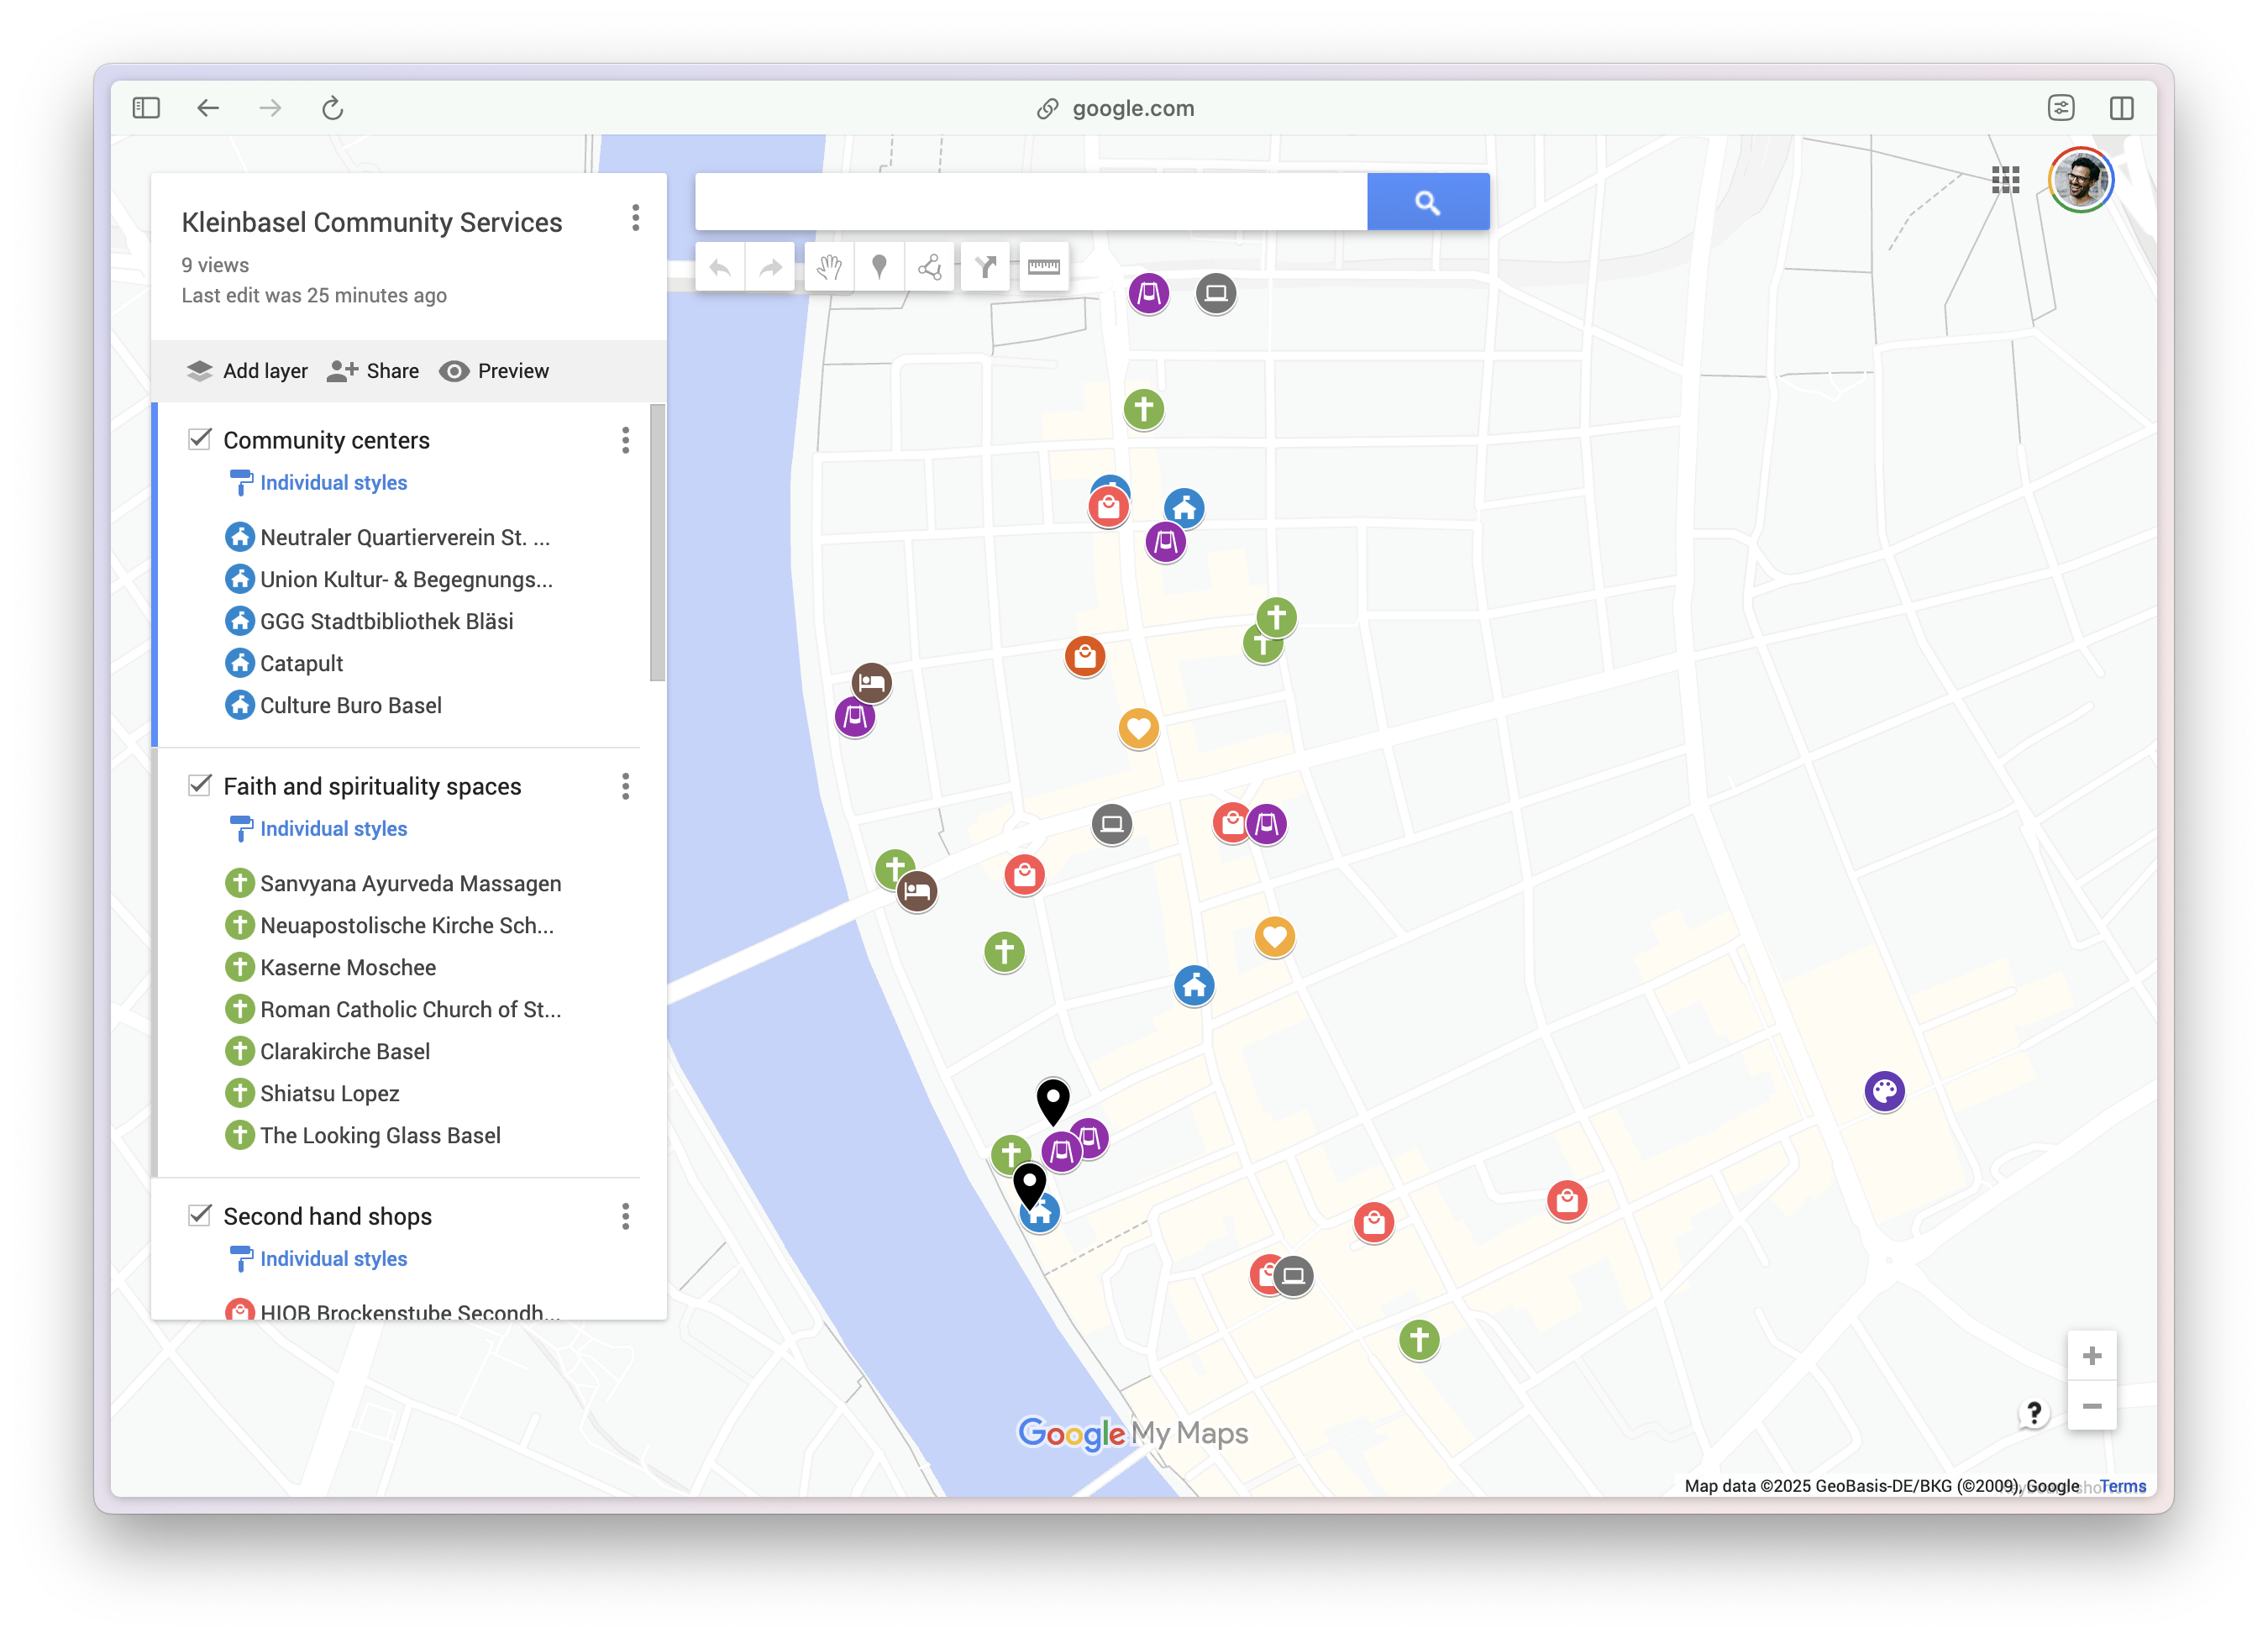Click the blue search magnifier button
Viewport: 2268px width, 1638px height.
click(1428, 202)
